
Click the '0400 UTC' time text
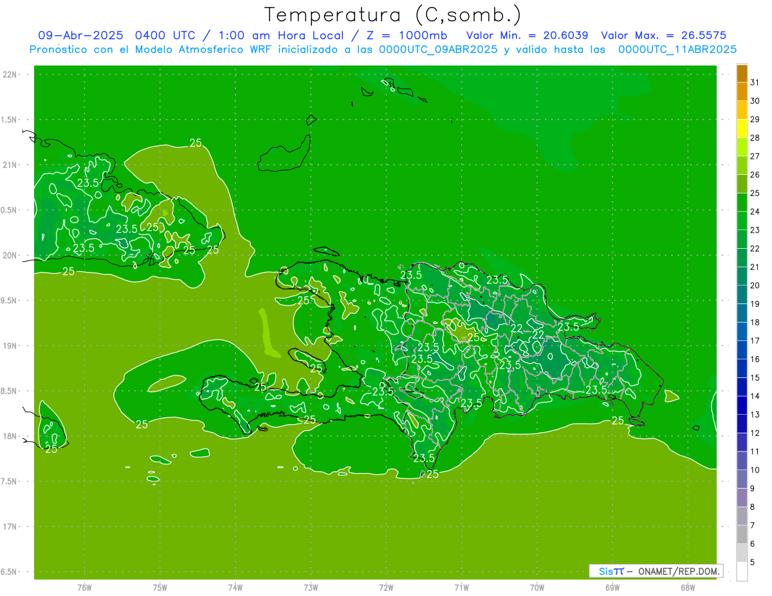tap(166, 35)
